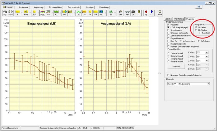This screenshot has width=217, height=131.
Task: Open the 2.Wert 65% dropdown
Action: (x=207, y=57)
